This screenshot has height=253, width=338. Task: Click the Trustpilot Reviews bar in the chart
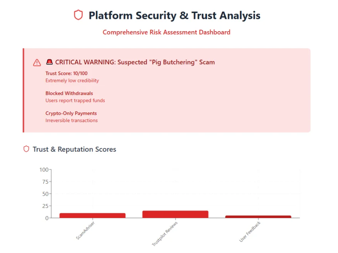pyautogui.click(x=175, y=214)
